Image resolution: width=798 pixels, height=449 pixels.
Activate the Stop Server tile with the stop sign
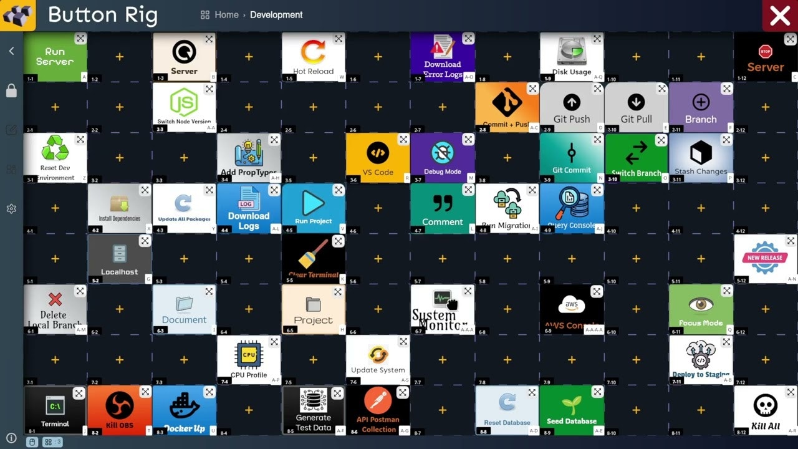pyautogui.click(x=766, y=57)
